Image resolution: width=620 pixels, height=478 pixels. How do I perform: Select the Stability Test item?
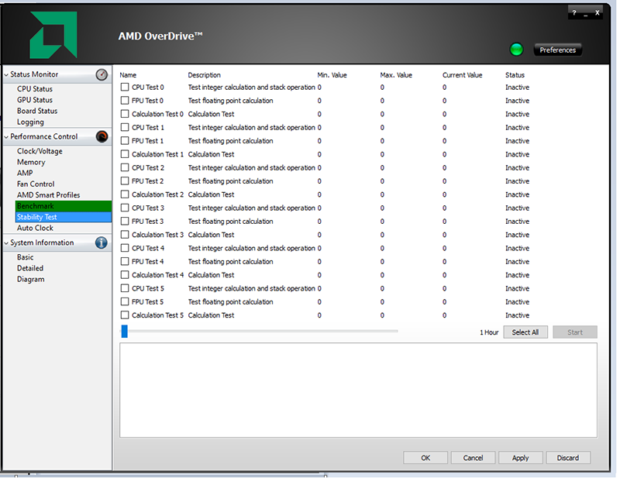coord(64,217)
